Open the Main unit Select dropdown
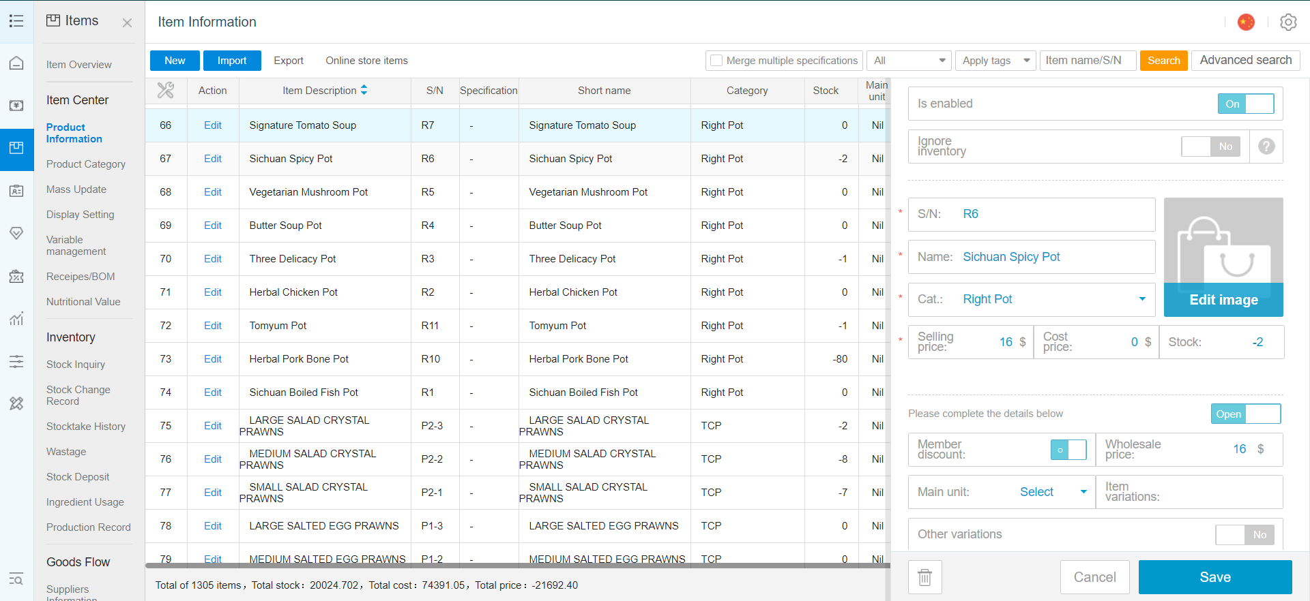Image resolution: width=1310 pixels, height=601 pixels. pos(1053,492)
